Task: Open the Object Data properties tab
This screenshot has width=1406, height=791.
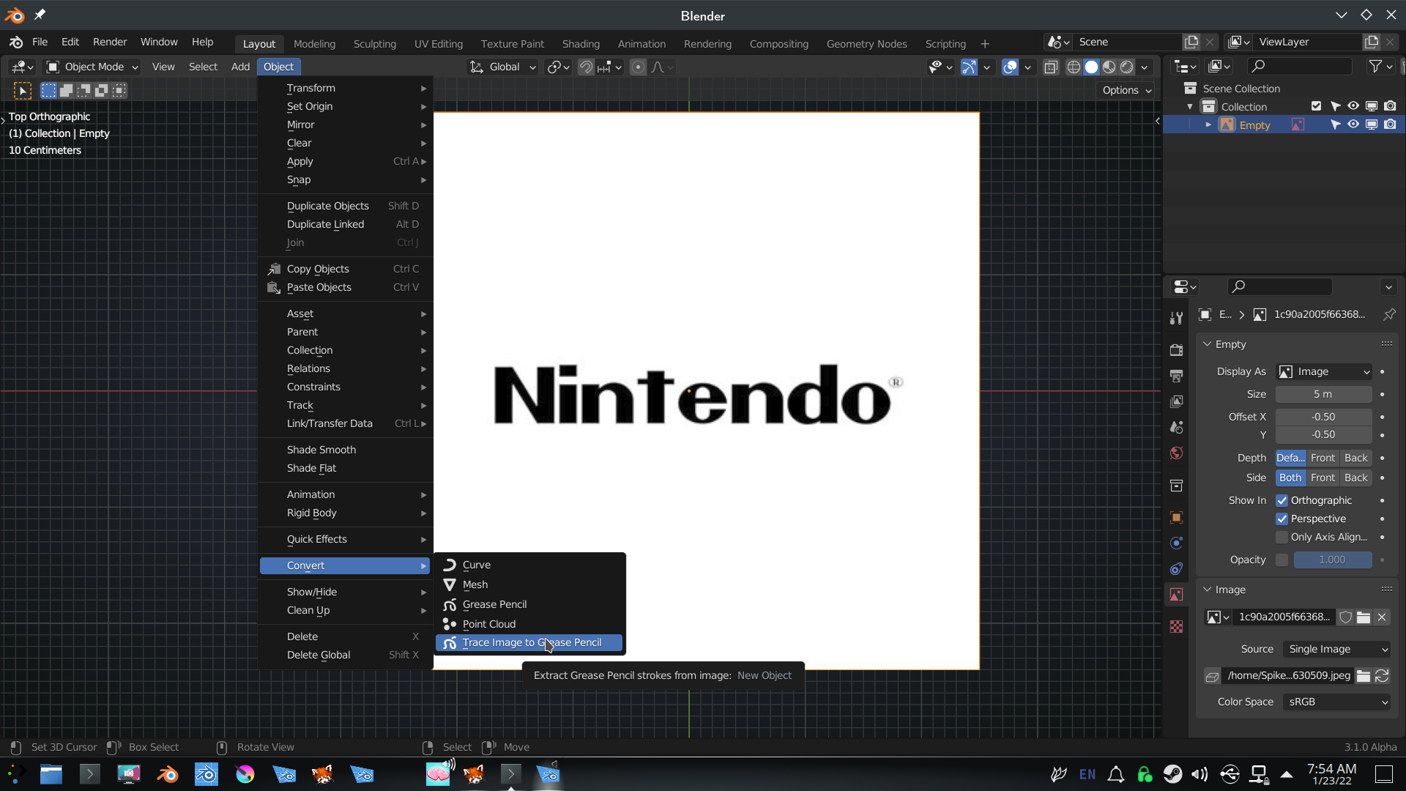Action: point(1176,595)
